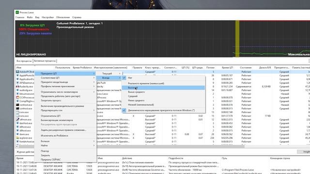Expand the Приоритет ввода/вывода submenu
Viewport: 310px width, 174px height.
tap(65, 82)
